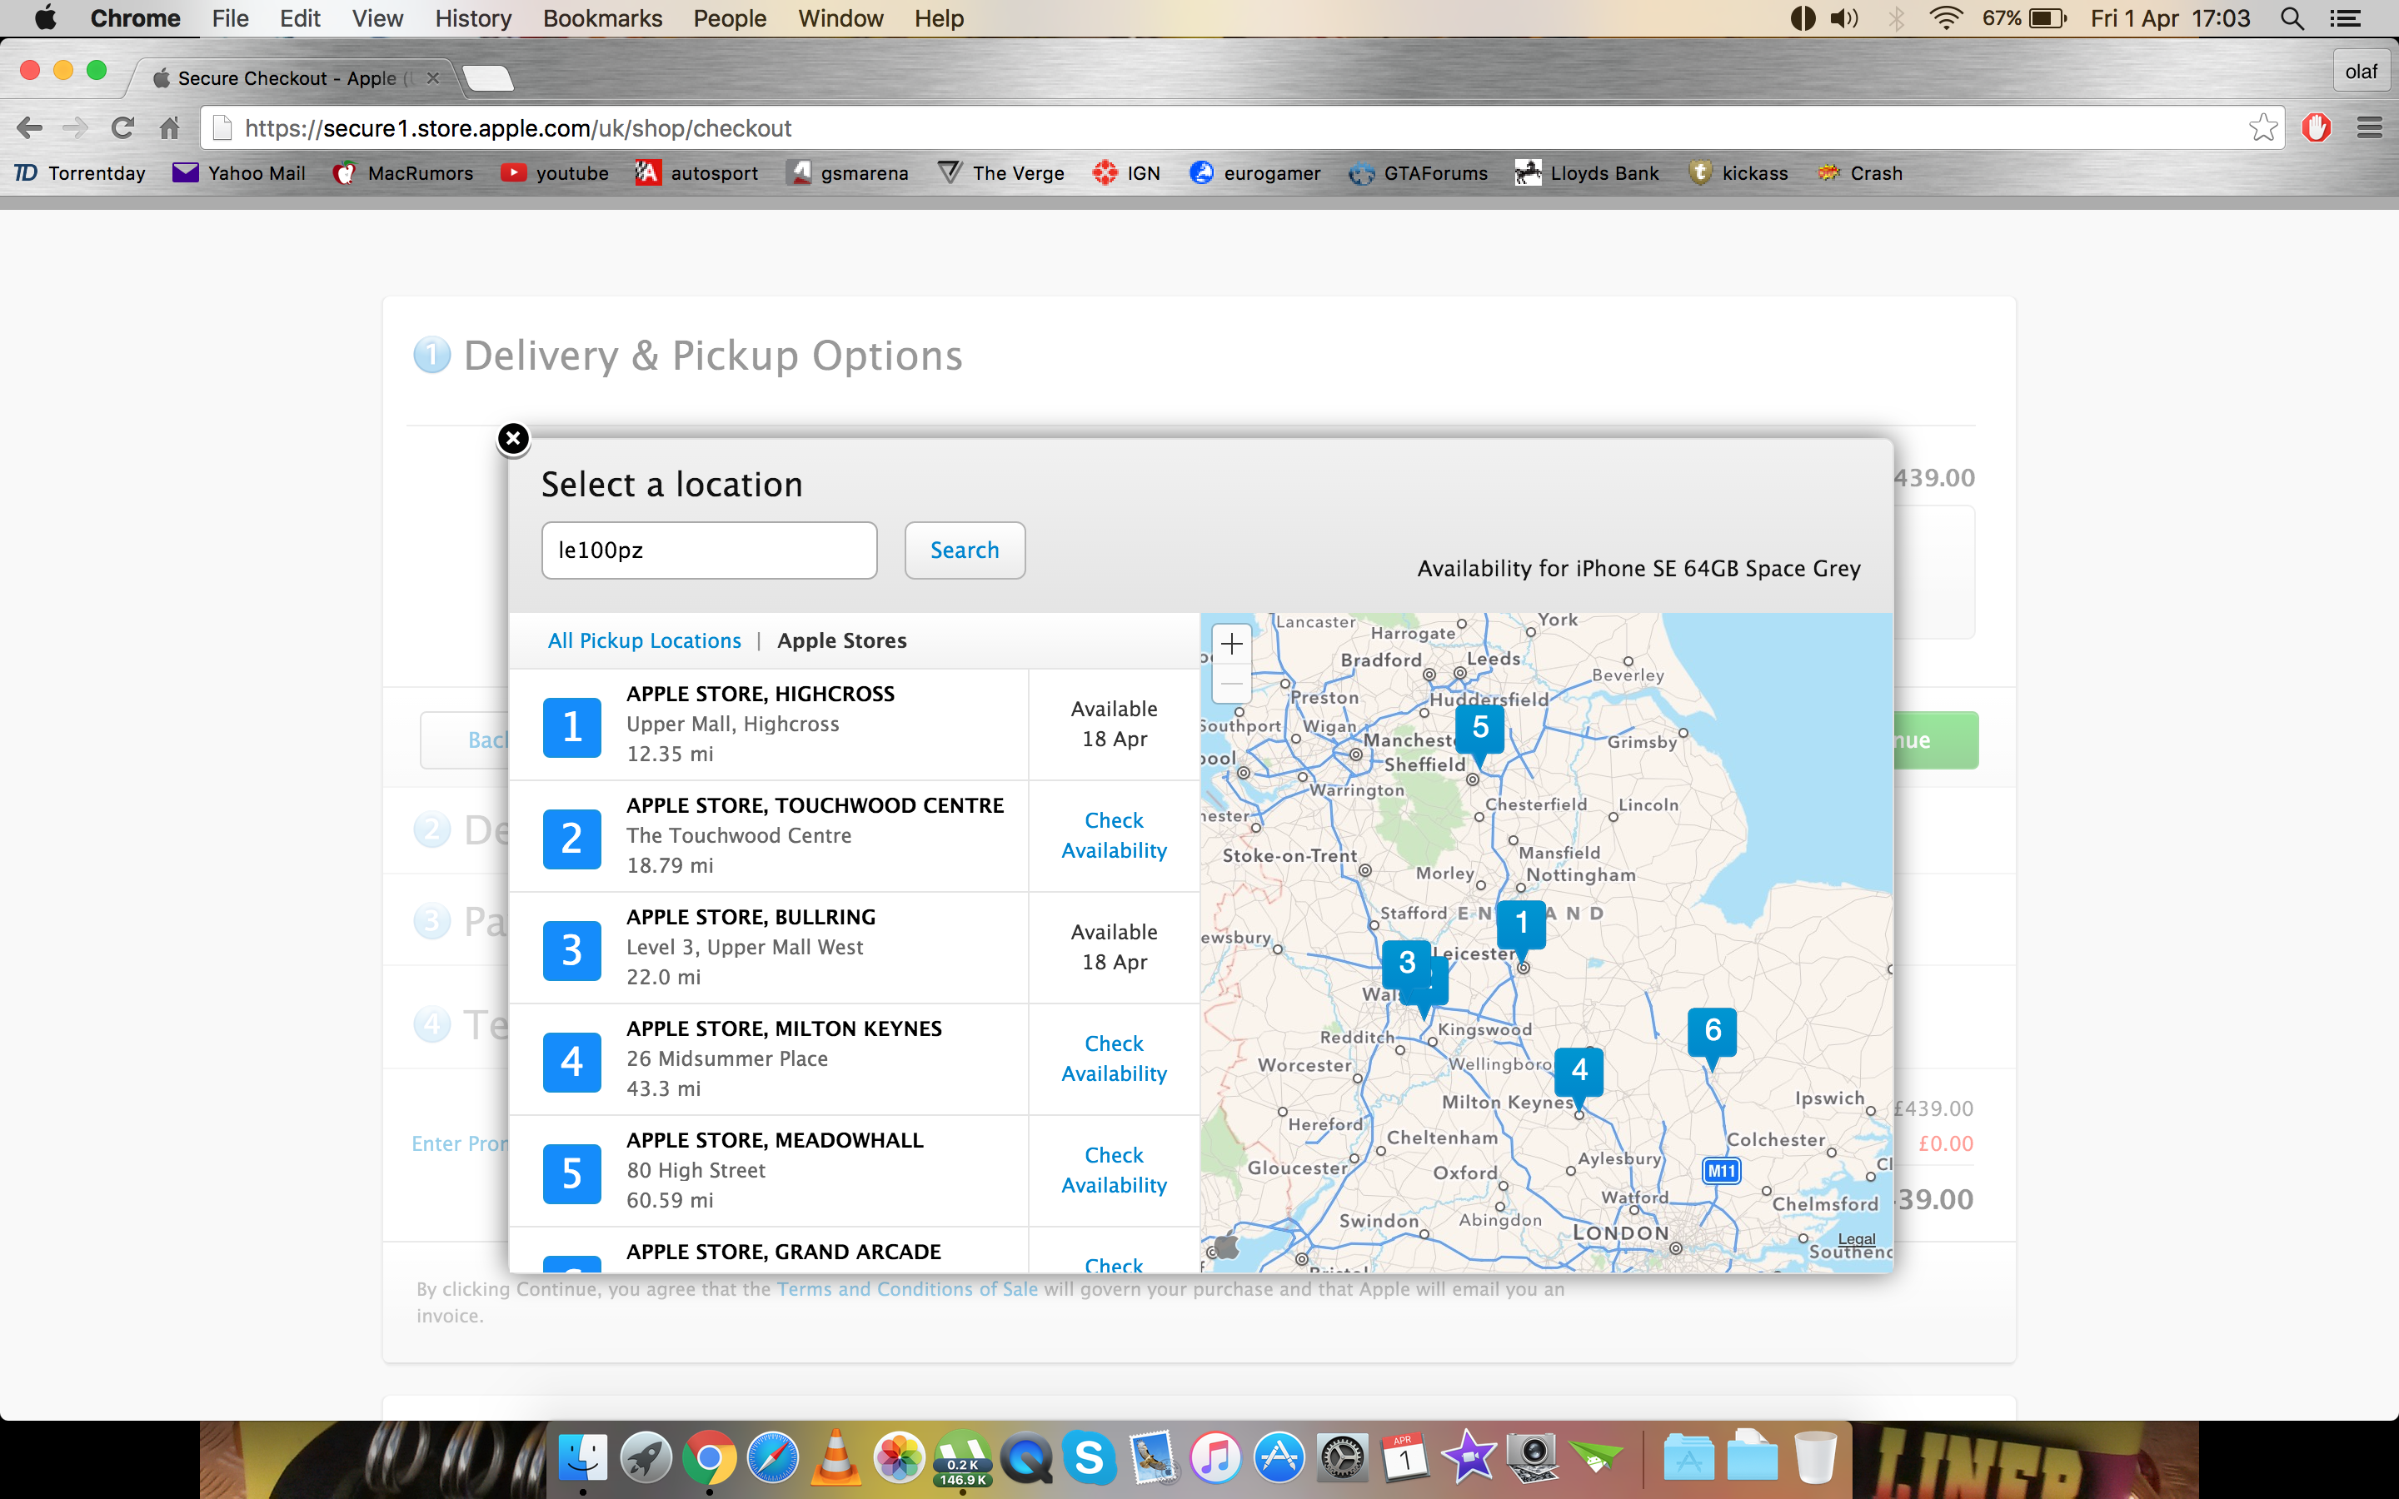Click map pin 4 near Milton Keynes
Image resolution: width=2399 pixels, height=1499 pixels.
1579,1073
